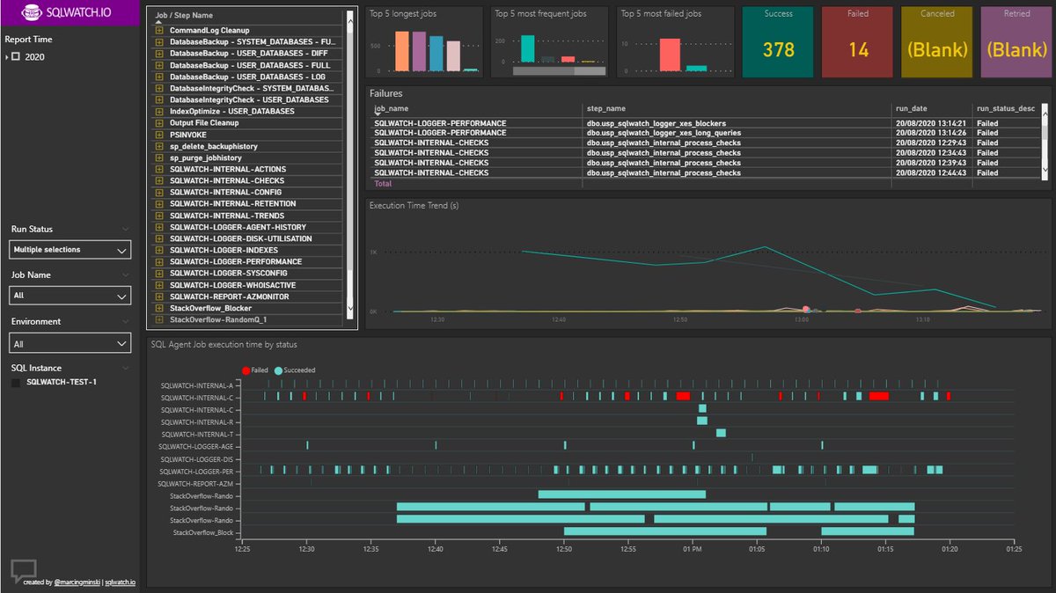
Task: Click the StackOverflow_Block timeline row label
Action: coord(203,532)
